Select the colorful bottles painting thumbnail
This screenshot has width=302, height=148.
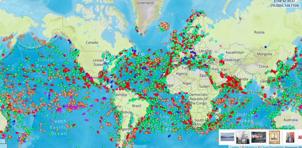(290, 136)
